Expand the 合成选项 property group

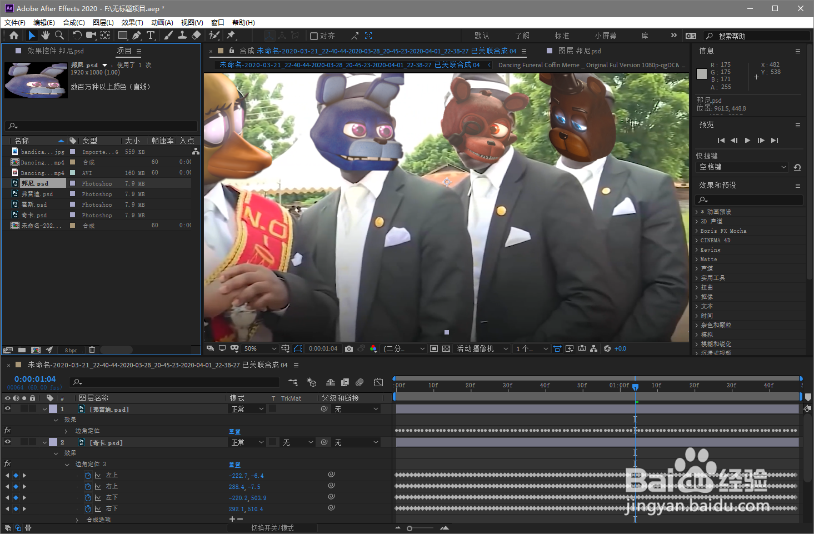pyautogui.click(x=77, y=520)
